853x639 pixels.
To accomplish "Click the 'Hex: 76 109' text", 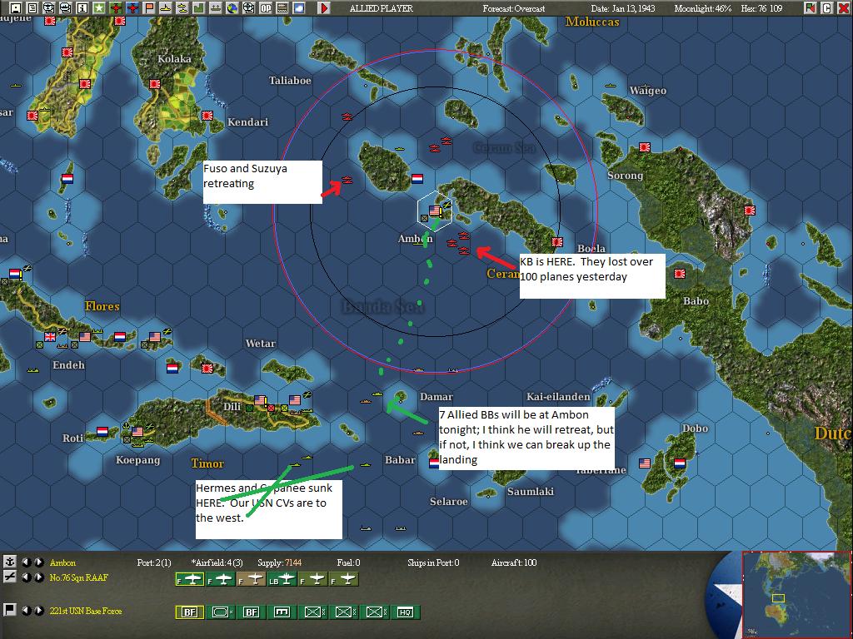I will point(761,8).
